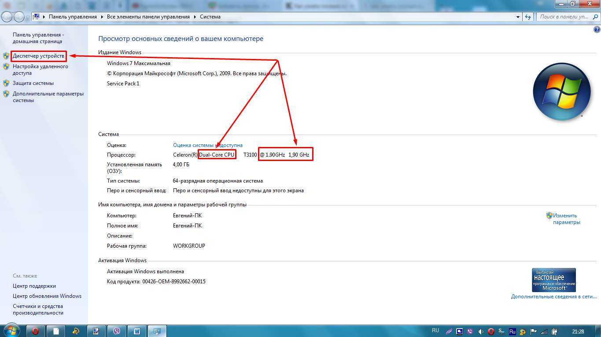
Task: Click the battery power tray icon
Action: 555,331
